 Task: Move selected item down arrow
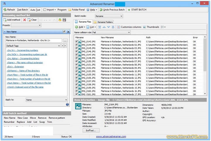[x=108, y=27]
